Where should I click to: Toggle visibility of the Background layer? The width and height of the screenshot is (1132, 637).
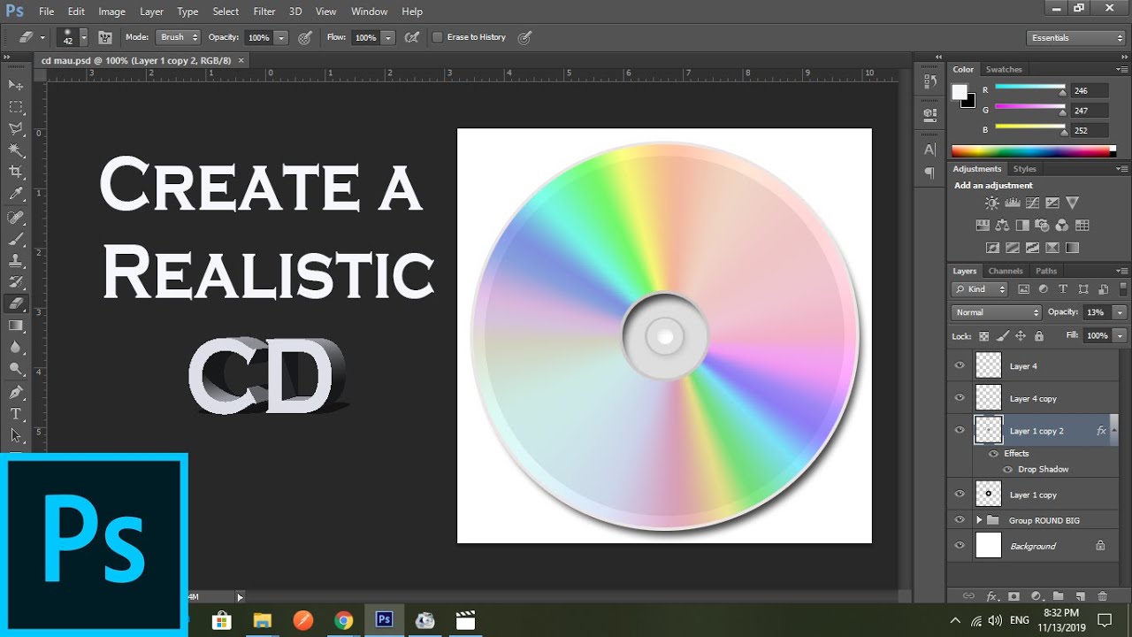click(x=960, y=546)
